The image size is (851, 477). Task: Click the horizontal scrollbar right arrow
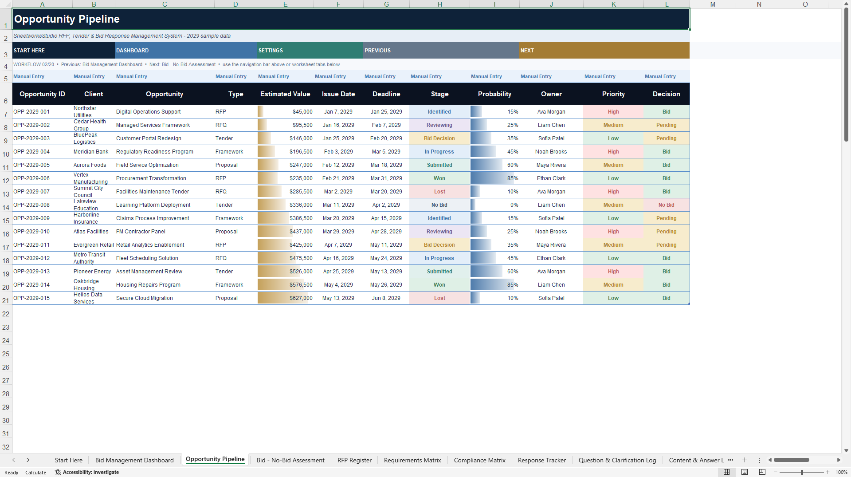pyautogui.click(x=839, y=460)
